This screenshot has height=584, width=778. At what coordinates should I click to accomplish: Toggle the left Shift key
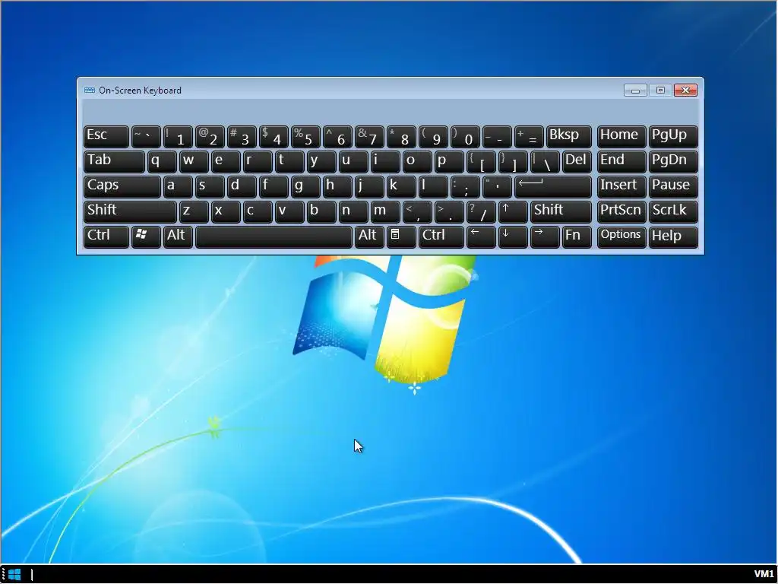130,212
